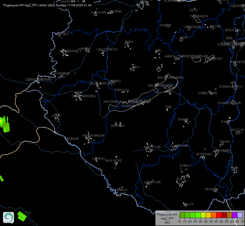This screenshot has height=226, width=245.
Task: Click the OROSZLÁNY town label
Action: (193, 27)
